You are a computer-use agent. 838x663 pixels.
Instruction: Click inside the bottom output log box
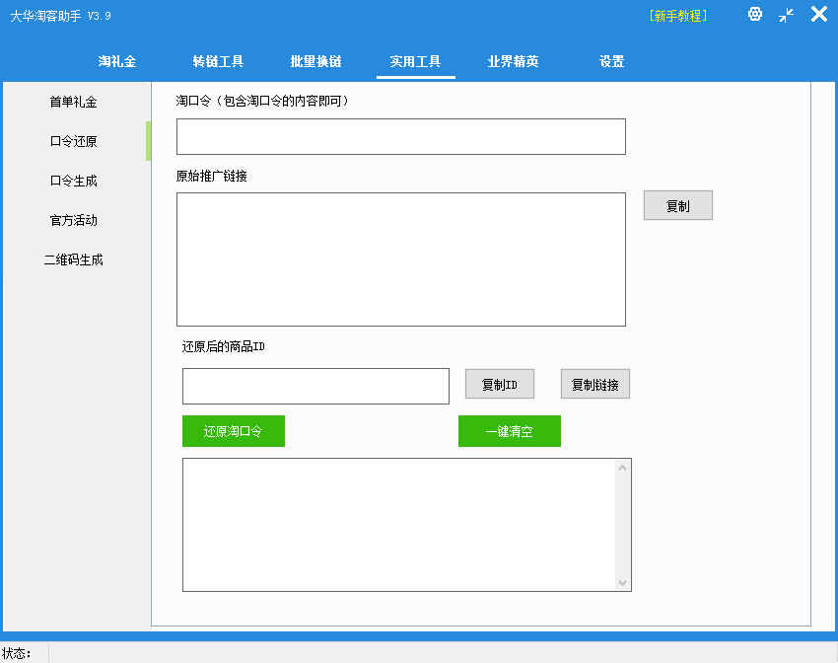tap(398, 525)
